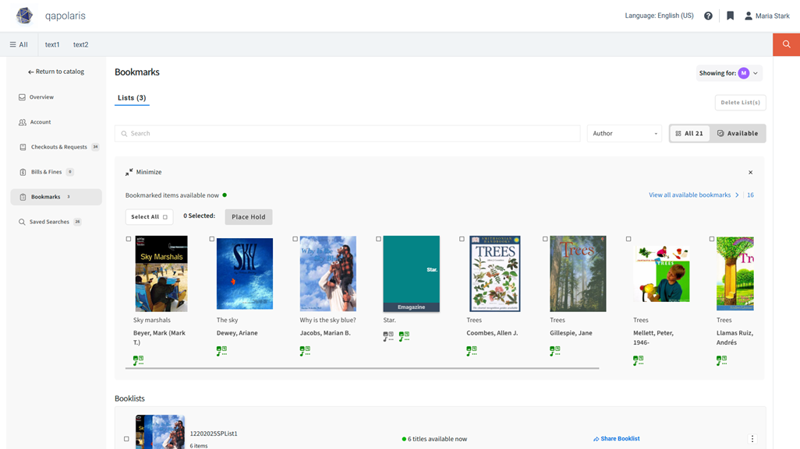Open the Author sort dropdown
Viewport: 800px width, 449px height.
(x=625, y=133)
